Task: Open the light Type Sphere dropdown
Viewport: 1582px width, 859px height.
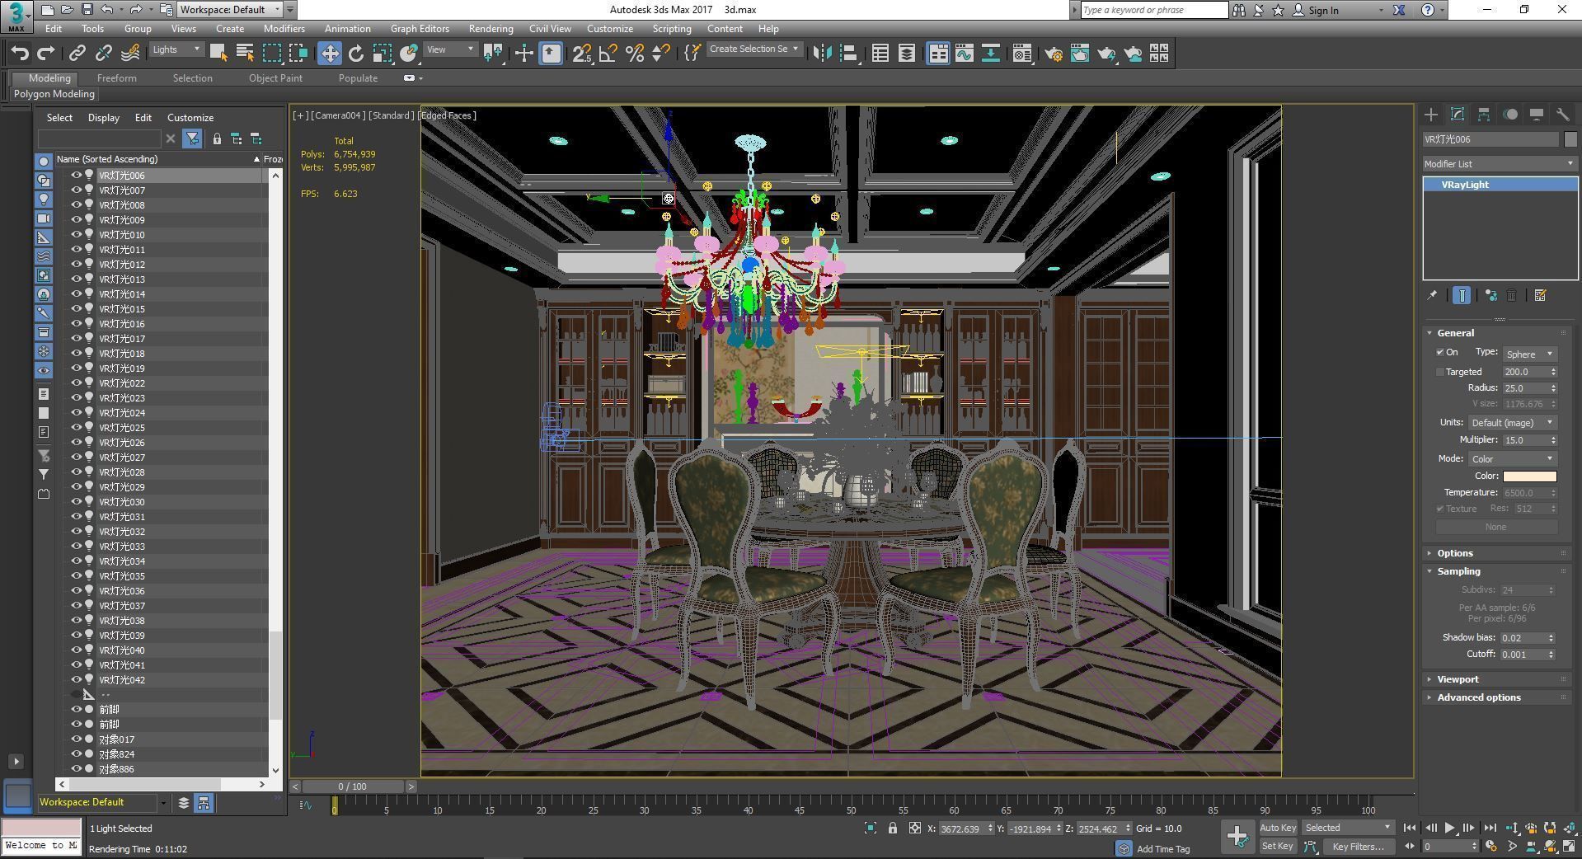Action: (1530, 354)
